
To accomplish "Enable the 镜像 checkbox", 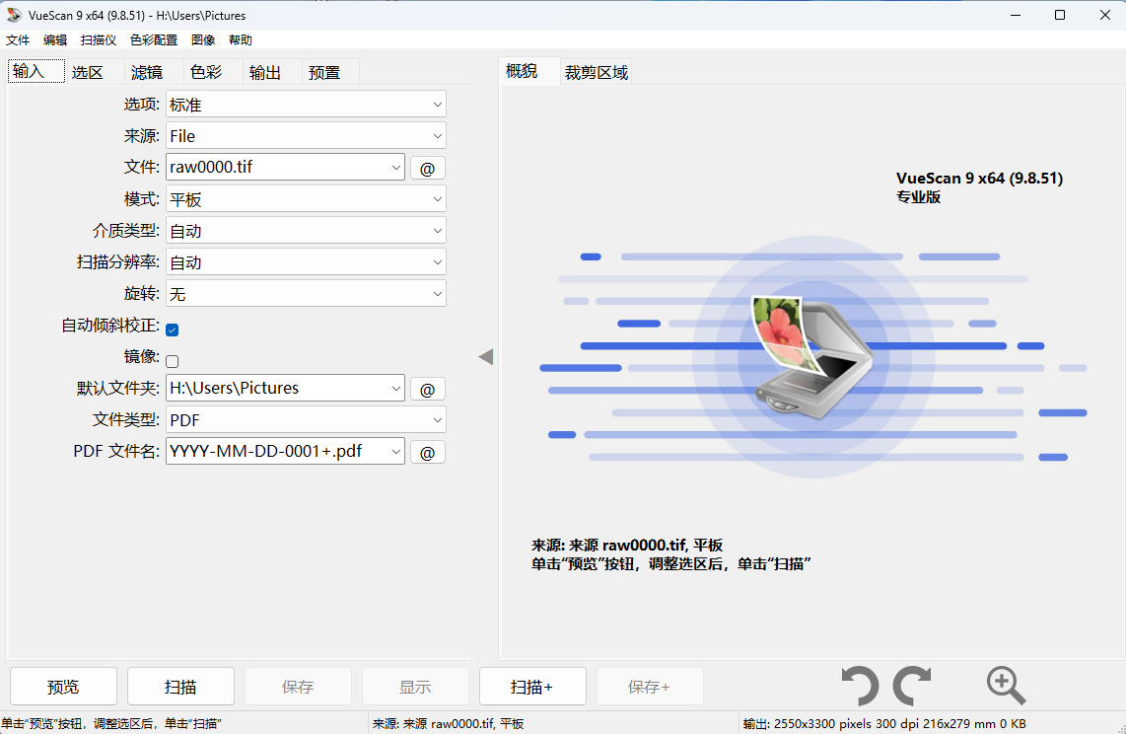I will click(x=173, y=361).
